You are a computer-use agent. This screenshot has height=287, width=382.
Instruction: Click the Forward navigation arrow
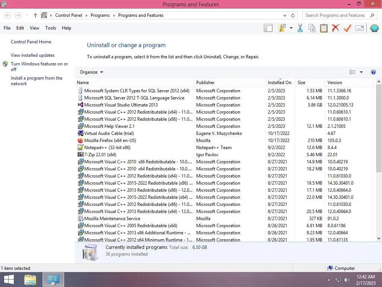pyautogui.click(x=18, y=15)
